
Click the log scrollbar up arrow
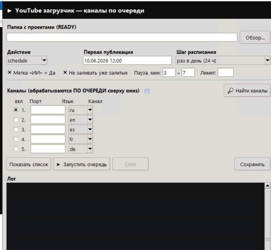coord(268,186)
